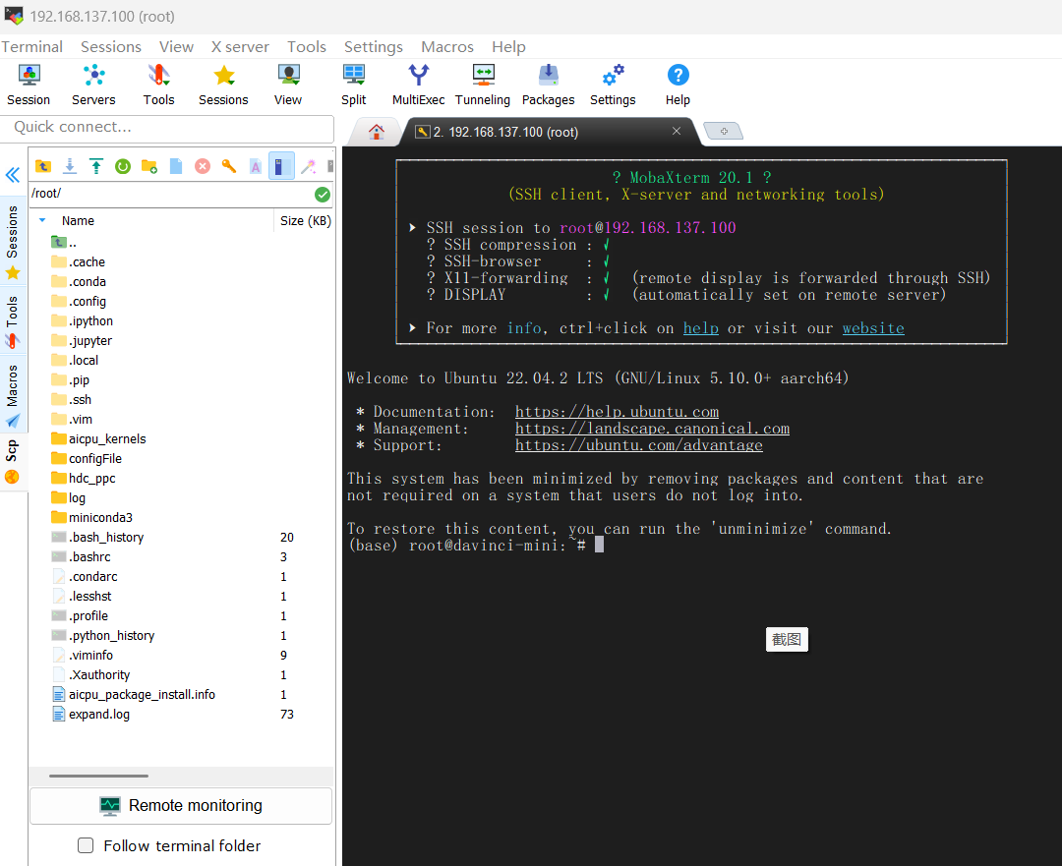Click the upload to current folder icon

pyautogui.click(x=96, y=166)
